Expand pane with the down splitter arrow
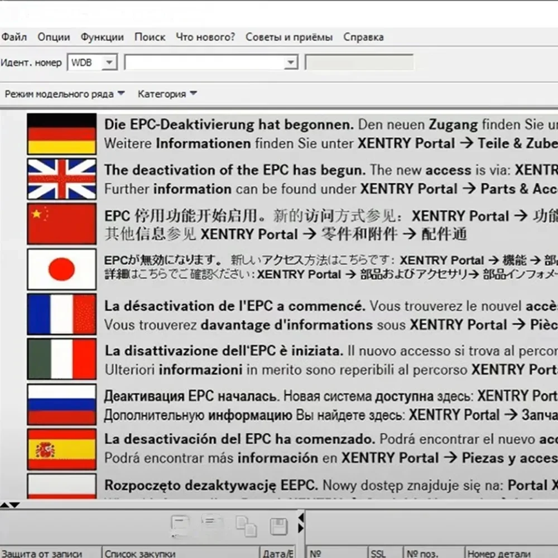The image size is (558, 558). tap(15, 505)
